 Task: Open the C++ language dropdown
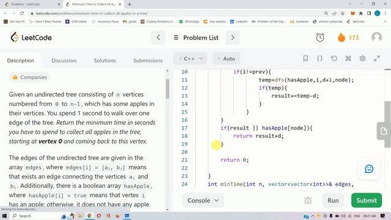(x=190, y=59)
